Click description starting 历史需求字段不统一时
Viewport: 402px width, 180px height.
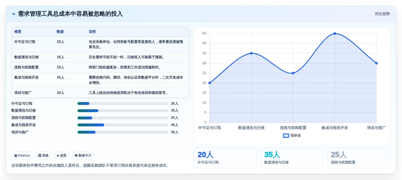coord(127,57)
